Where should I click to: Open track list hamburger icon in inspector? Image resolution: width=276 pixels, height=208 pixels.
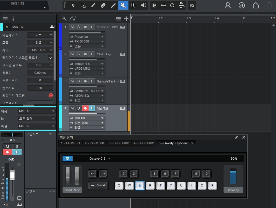coord(5,18)
